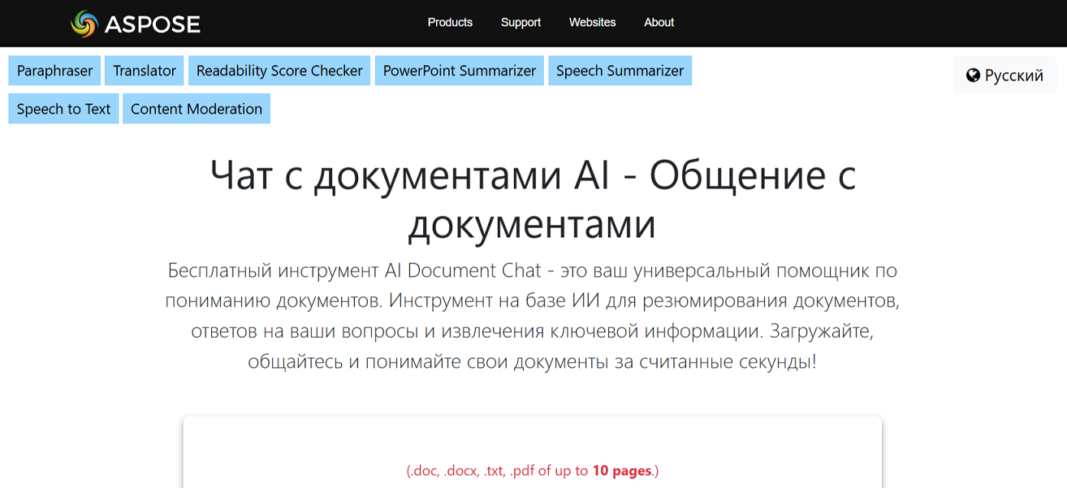This screenshot has height=488, width=1067.
Task: Open the Support menu
Action: (521, 23)
